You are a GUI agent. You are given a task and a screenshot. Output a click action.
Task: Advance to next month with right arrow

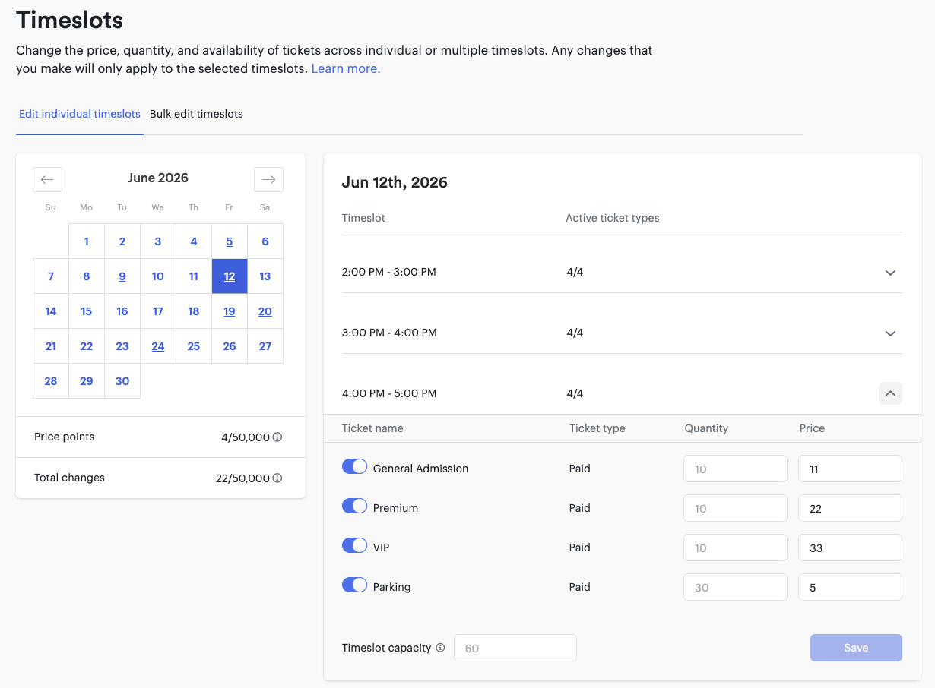click(268, 179)
